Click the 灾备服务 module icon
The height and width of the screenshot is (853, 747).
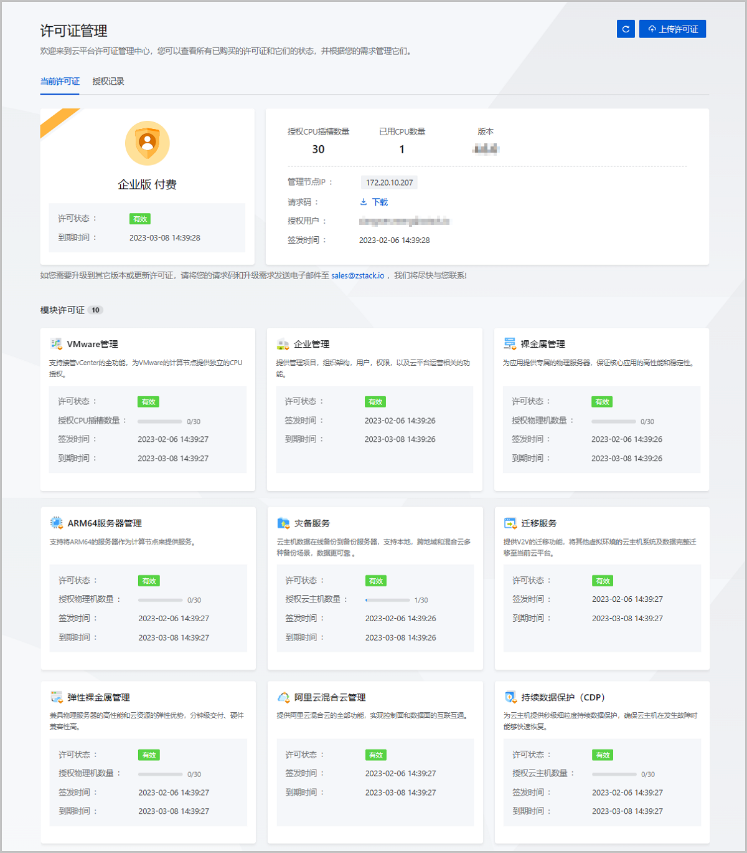pos(284,523)
